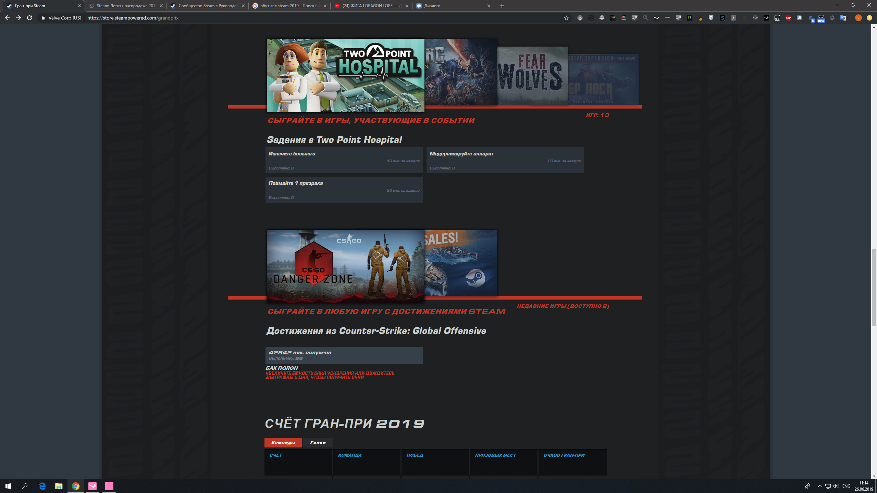
Task: Click the yellow exclamation Chrome menu icon
Action: [869, 18]
